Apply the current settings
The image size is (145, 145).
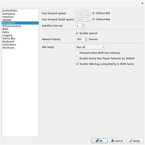135,141
